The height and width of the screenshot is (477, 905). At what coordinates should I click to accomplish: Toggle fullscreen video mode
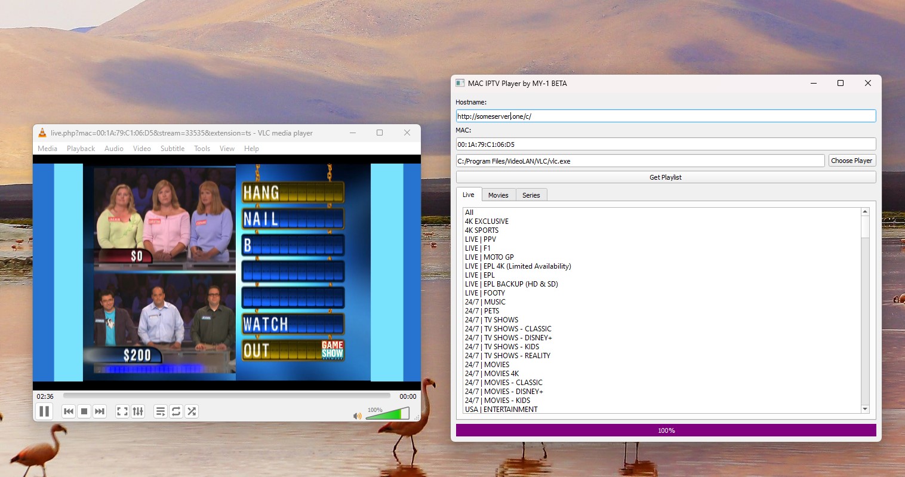tap(122, 411)
